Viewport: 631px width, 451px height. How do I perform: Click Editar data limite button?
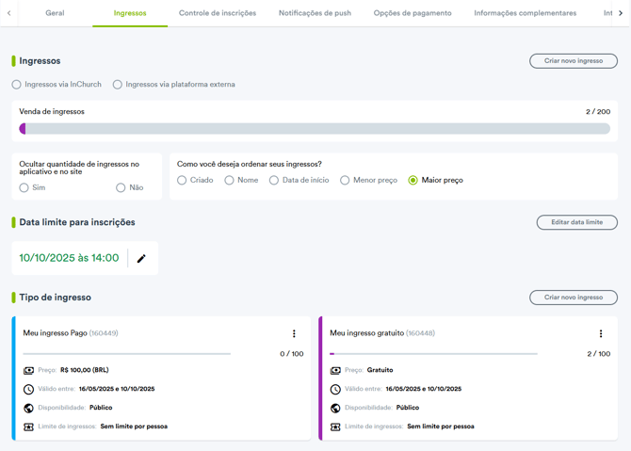click(x=577, y=222)
